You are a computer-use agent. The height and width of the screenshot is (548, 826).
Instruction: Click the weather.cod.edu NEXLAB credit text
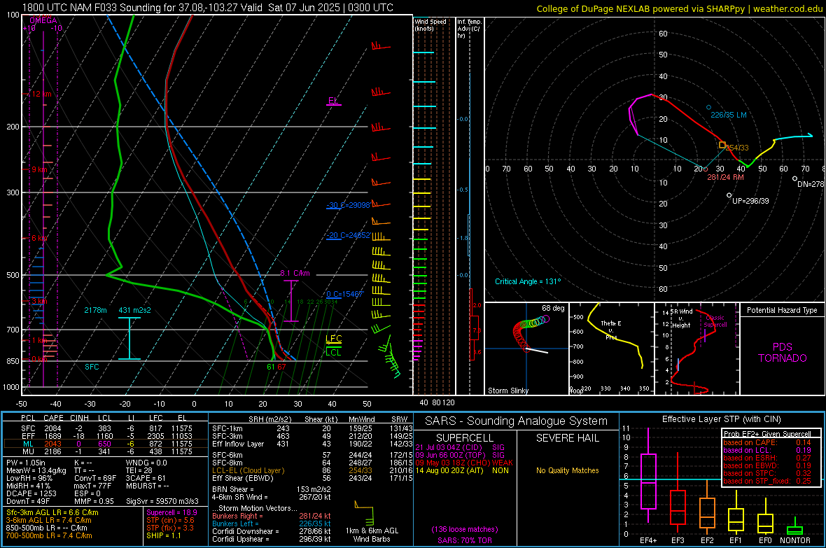679,8
